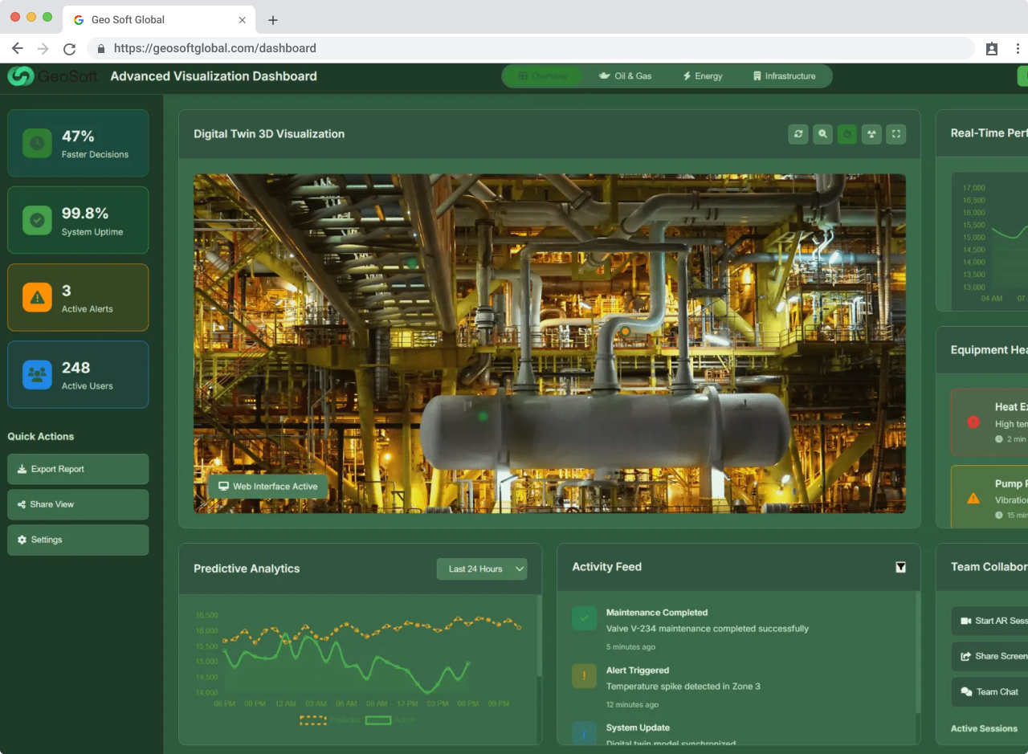This screenshot has width=1028, height=754.
Task: Open fullscreen view of Digital Twin
Action: pos(896,134)
